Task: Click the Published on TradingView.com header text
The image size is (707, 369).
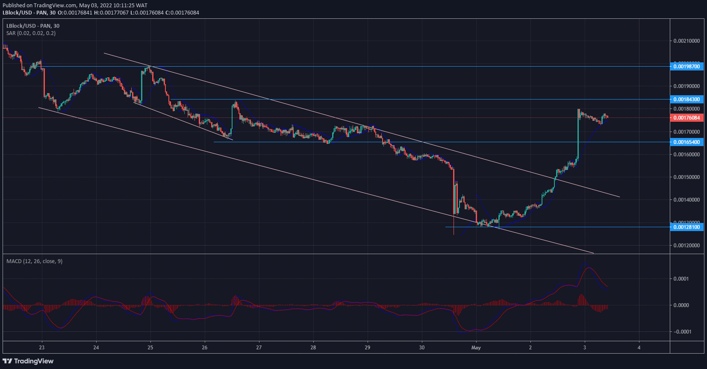Action: (75, 6)
